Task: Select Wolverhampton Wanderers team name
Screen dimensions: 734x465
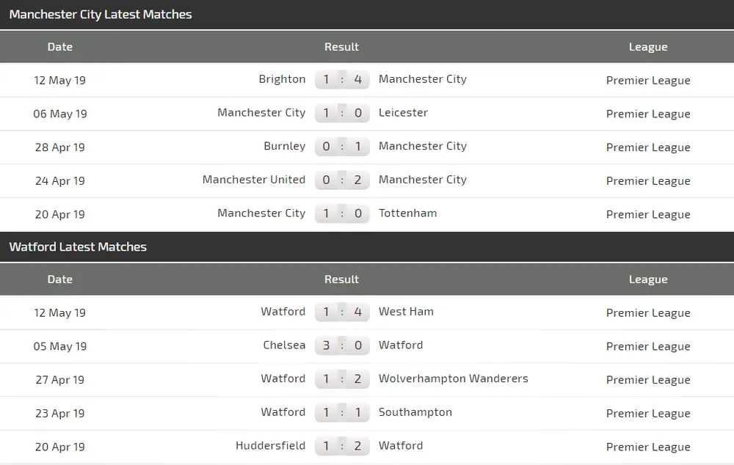Action: pos(453,378)
